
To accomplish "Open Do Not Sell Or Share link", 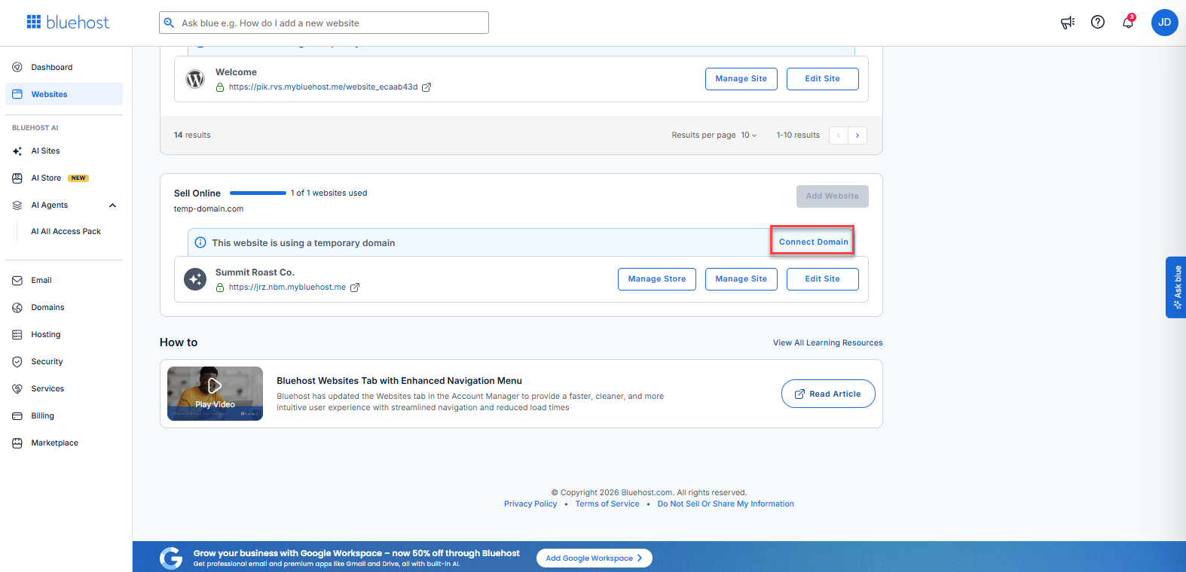I will 726,504.
